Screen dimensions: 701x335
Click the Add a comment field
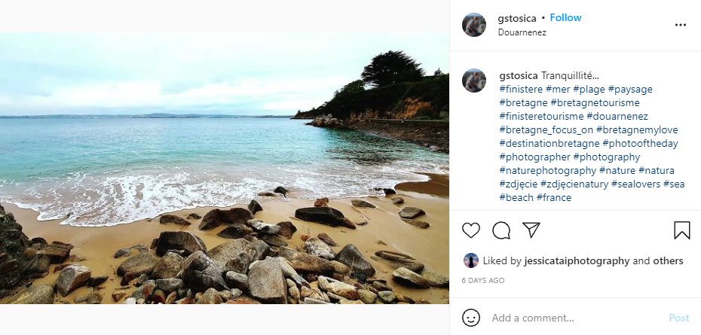pyautogui.click(x=573, y=318)
